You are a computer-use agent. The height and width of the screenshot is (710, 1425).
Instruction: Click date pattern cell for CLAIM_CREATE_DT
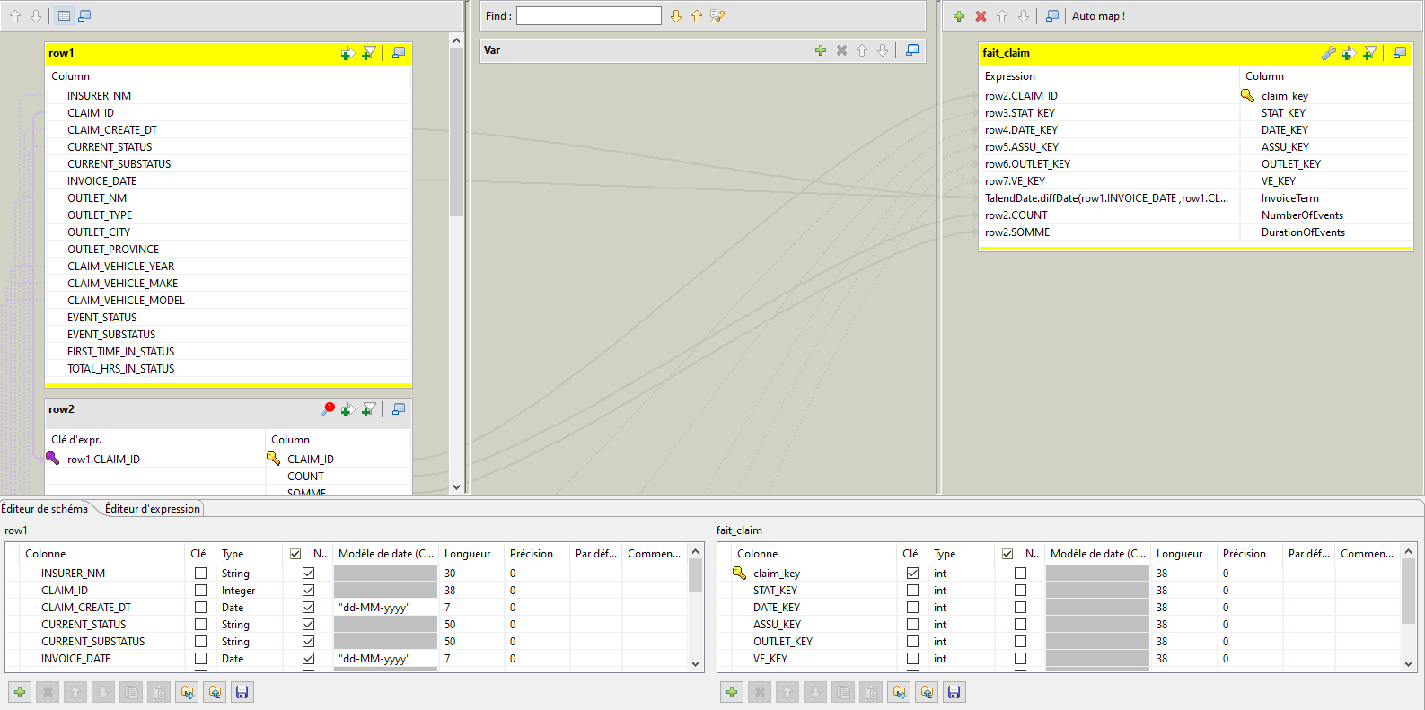[385, 607]
